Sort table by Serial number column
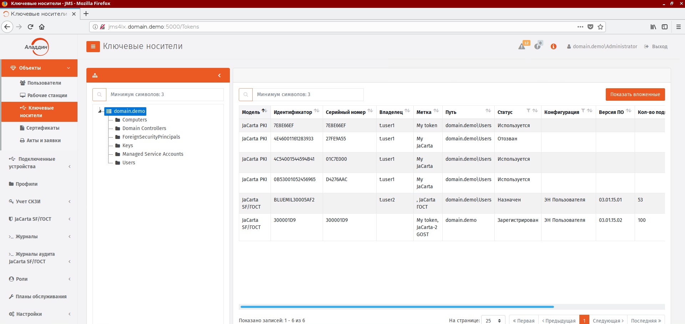The height and width of the screenshot is (324, 685). 370,111
